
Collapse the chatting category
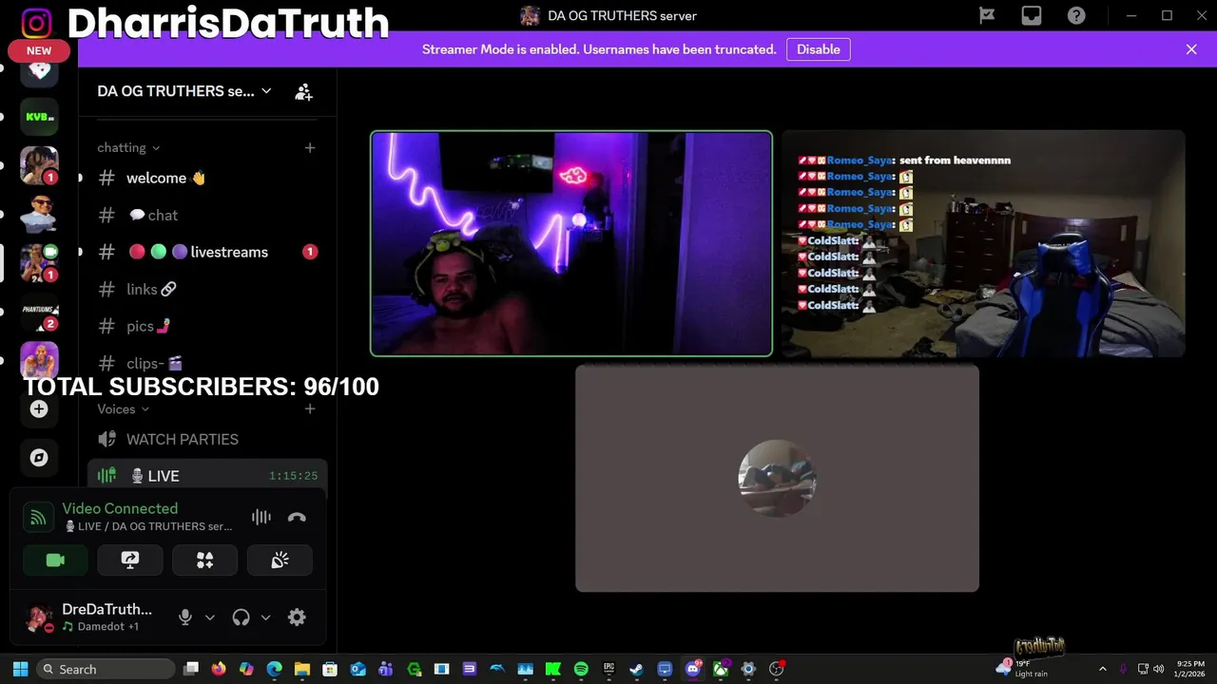click(128, 147)
